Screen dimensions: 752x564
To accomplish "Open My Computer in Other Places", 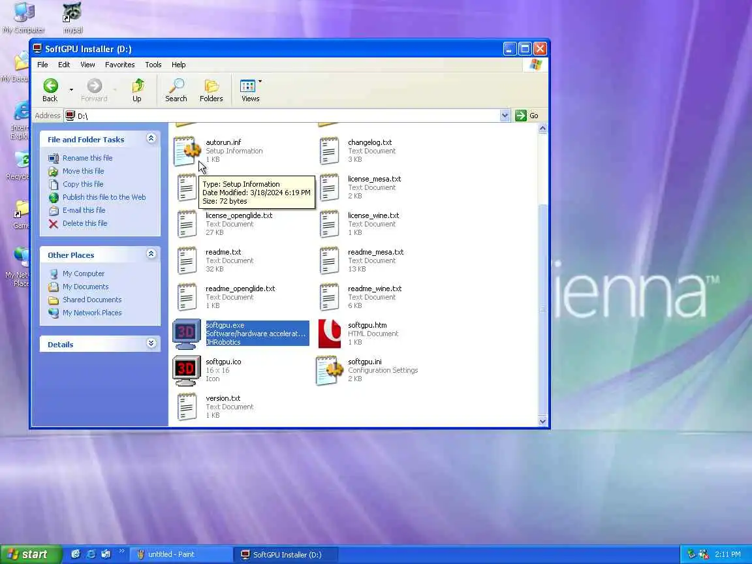I will (84, 274).
